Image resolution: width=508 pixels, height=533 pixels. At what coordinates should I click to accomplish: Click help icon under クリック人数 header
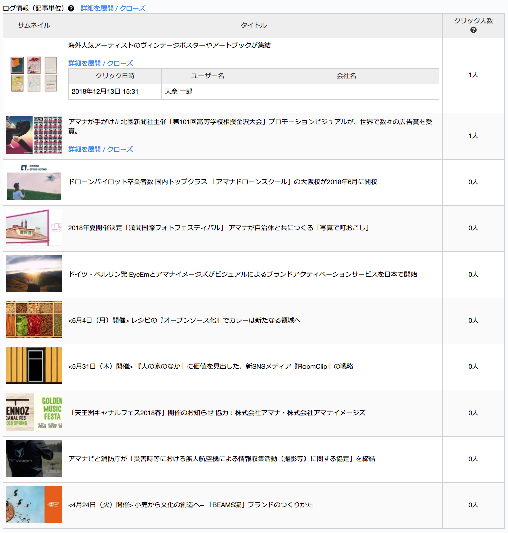click(473, 30)
